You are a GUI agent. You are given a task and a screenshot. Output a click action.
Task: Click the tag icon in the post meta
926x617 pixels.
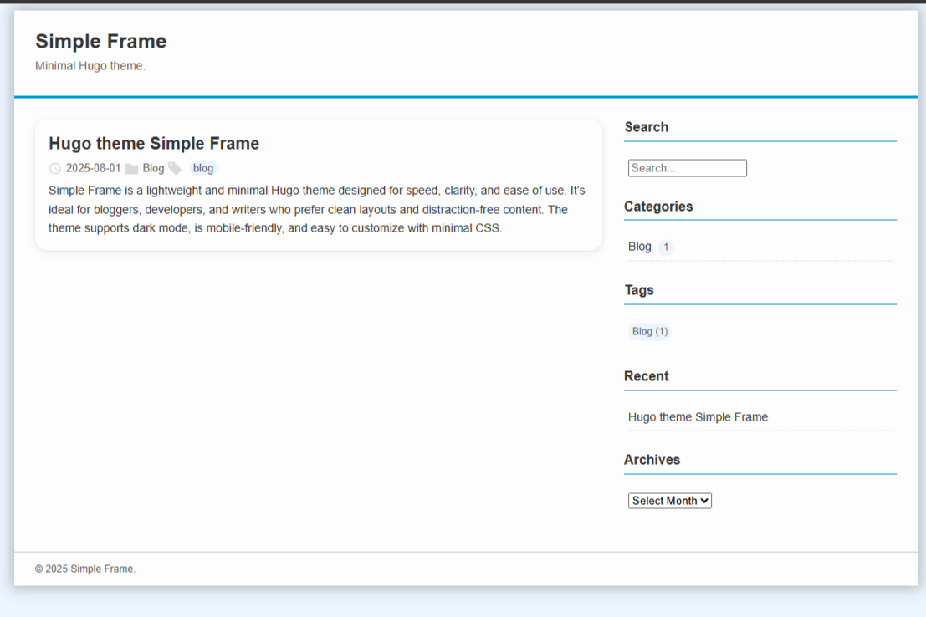pos(175,168)
